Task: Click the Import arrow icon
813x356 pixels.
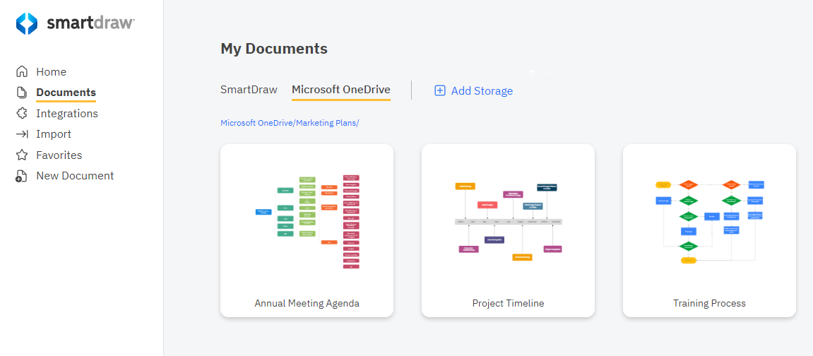Action: pyautogui.click(x=22, y=134)
